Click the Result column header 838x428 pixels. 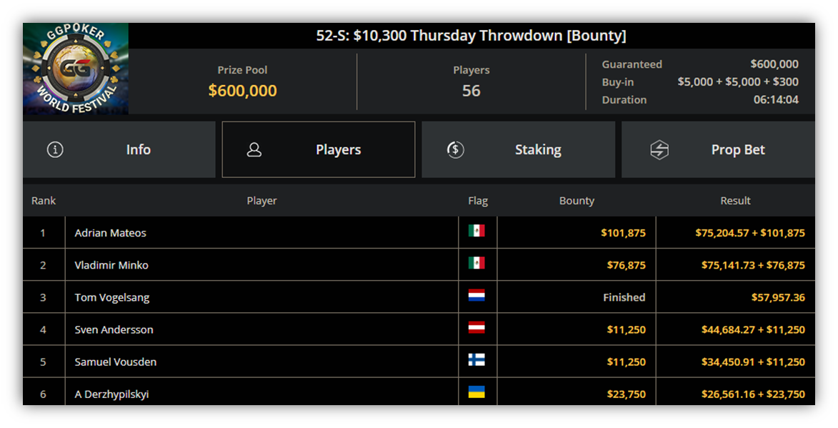[x=735, y=201]
